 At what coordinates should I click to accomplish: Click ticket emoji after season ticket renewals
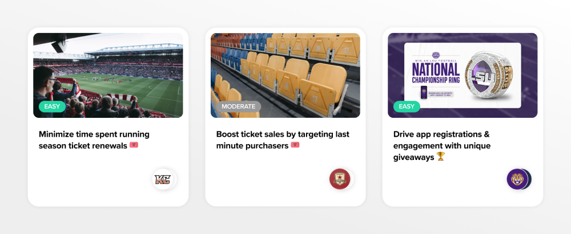click(x=134, y=145)
